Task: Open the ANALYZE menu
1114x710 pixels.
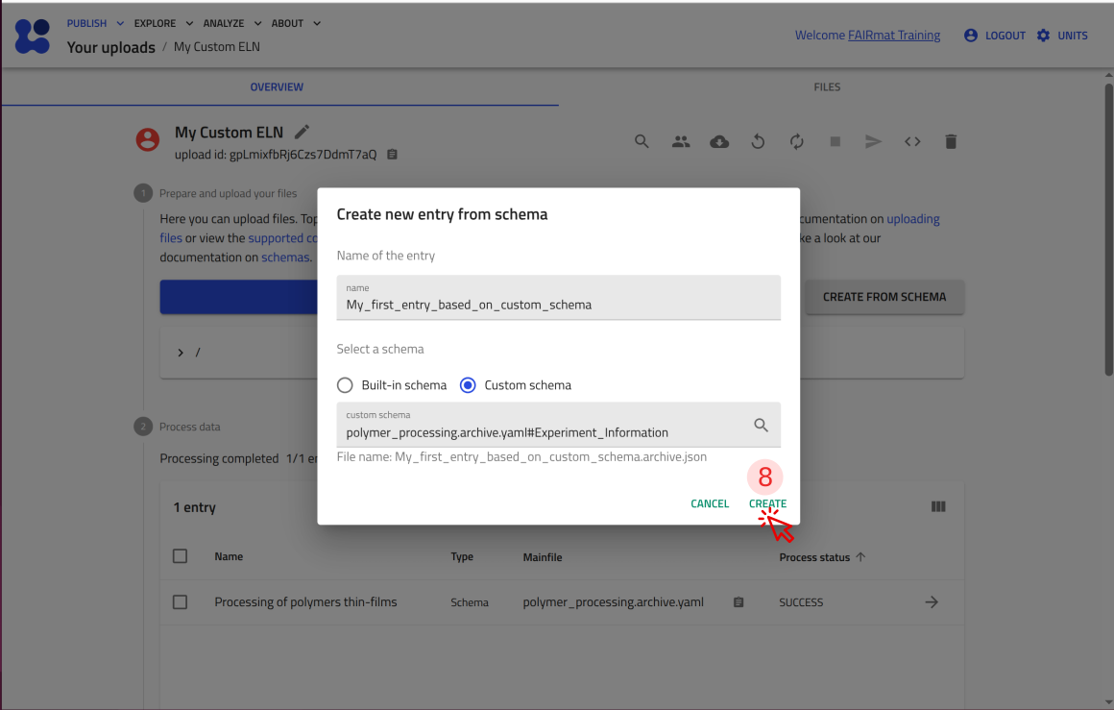Action: pos(230,23)
